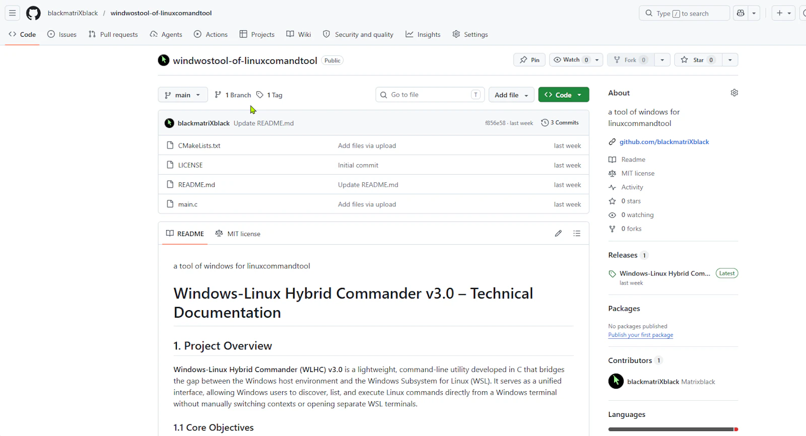Expand the Star lists dropdown arrow
Viewport: 806px width, 436px height.
730,60
